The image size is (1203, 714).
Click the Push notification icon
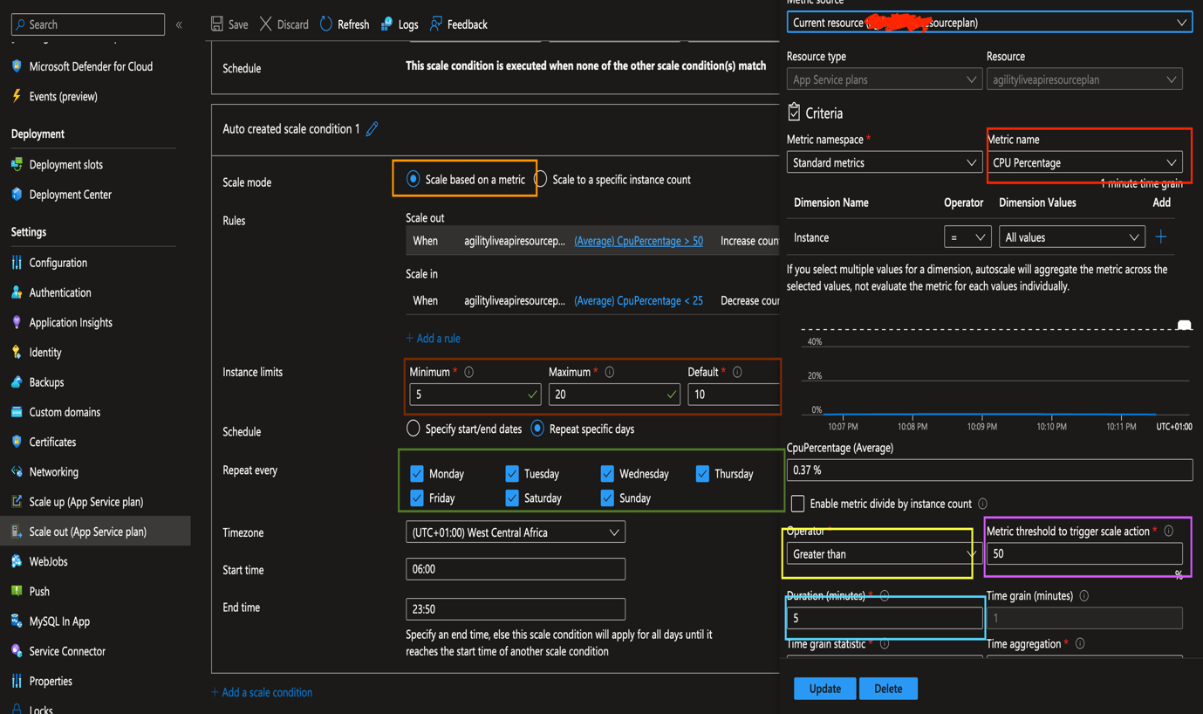click(17, 591)
